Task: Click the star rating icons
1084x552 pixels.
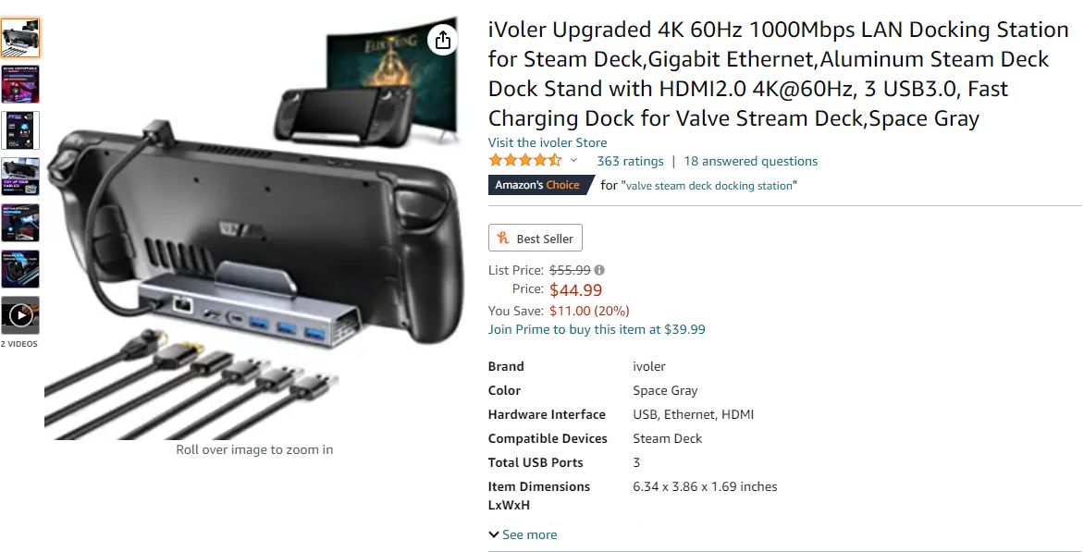Action: (x=525, y=161)
